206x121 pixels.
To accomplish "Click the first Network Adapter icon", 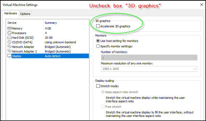I will pyautogui.click(x=9, y=47).
